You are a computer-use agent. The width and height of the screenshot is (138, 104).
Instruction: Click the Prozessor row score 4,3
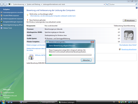tap(119, 29)
